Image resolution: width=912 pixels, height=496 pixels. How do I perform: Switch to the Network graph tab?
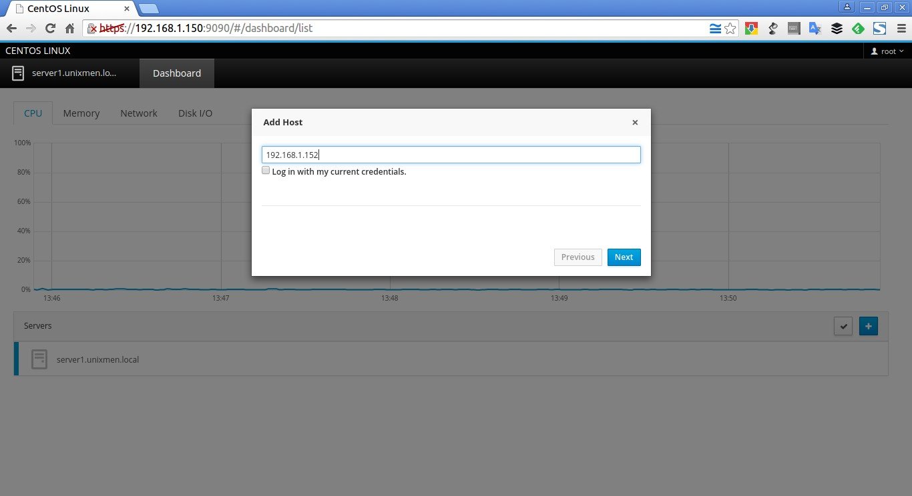coord(139,113)
